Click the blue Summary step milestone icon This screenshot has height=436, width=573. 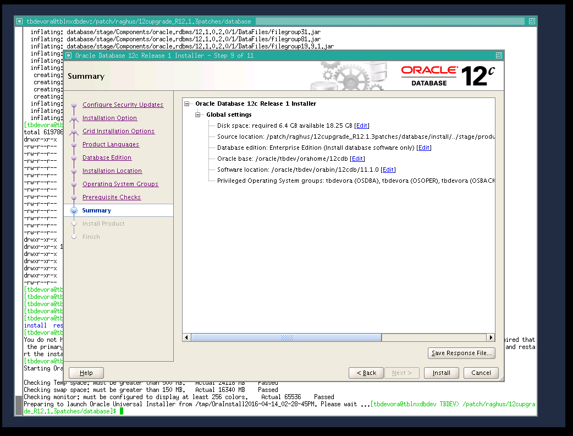click(x=74, y=210)
